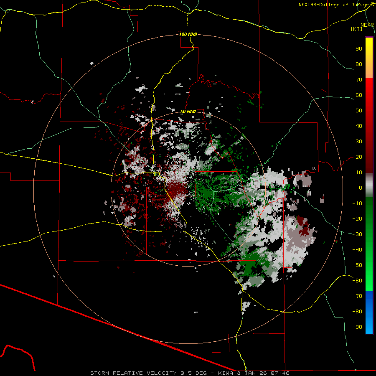Click the 90 value on velocity scale

[359, 49]
